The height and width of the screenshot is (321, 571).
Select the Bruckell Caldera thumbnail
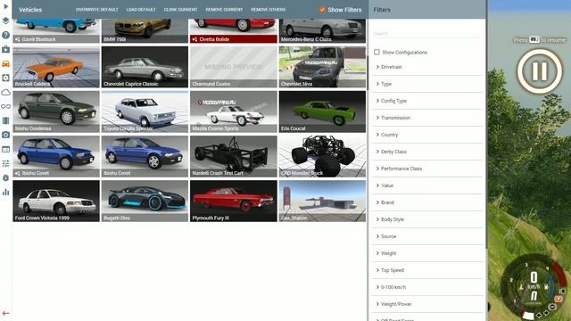pyautogui.click(x=56, y=67)
